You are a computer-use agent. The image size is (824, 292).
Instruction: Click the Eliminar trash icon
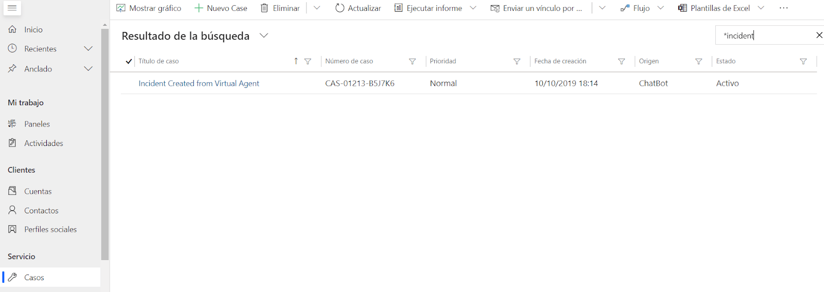264,8
